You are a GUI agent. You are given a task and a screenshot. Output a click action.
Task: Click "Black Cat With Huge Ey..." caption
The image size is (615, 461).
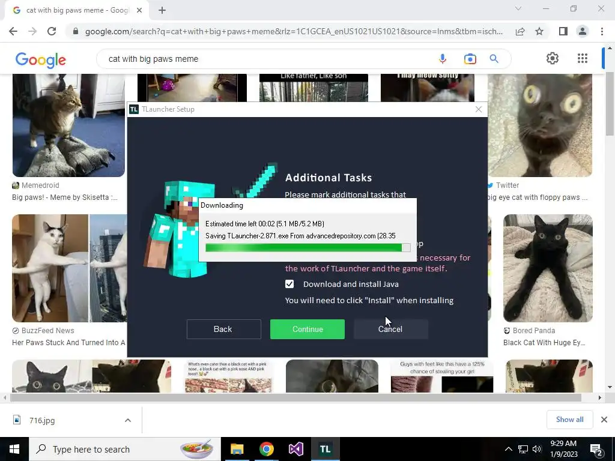click(x=544, y=342)
